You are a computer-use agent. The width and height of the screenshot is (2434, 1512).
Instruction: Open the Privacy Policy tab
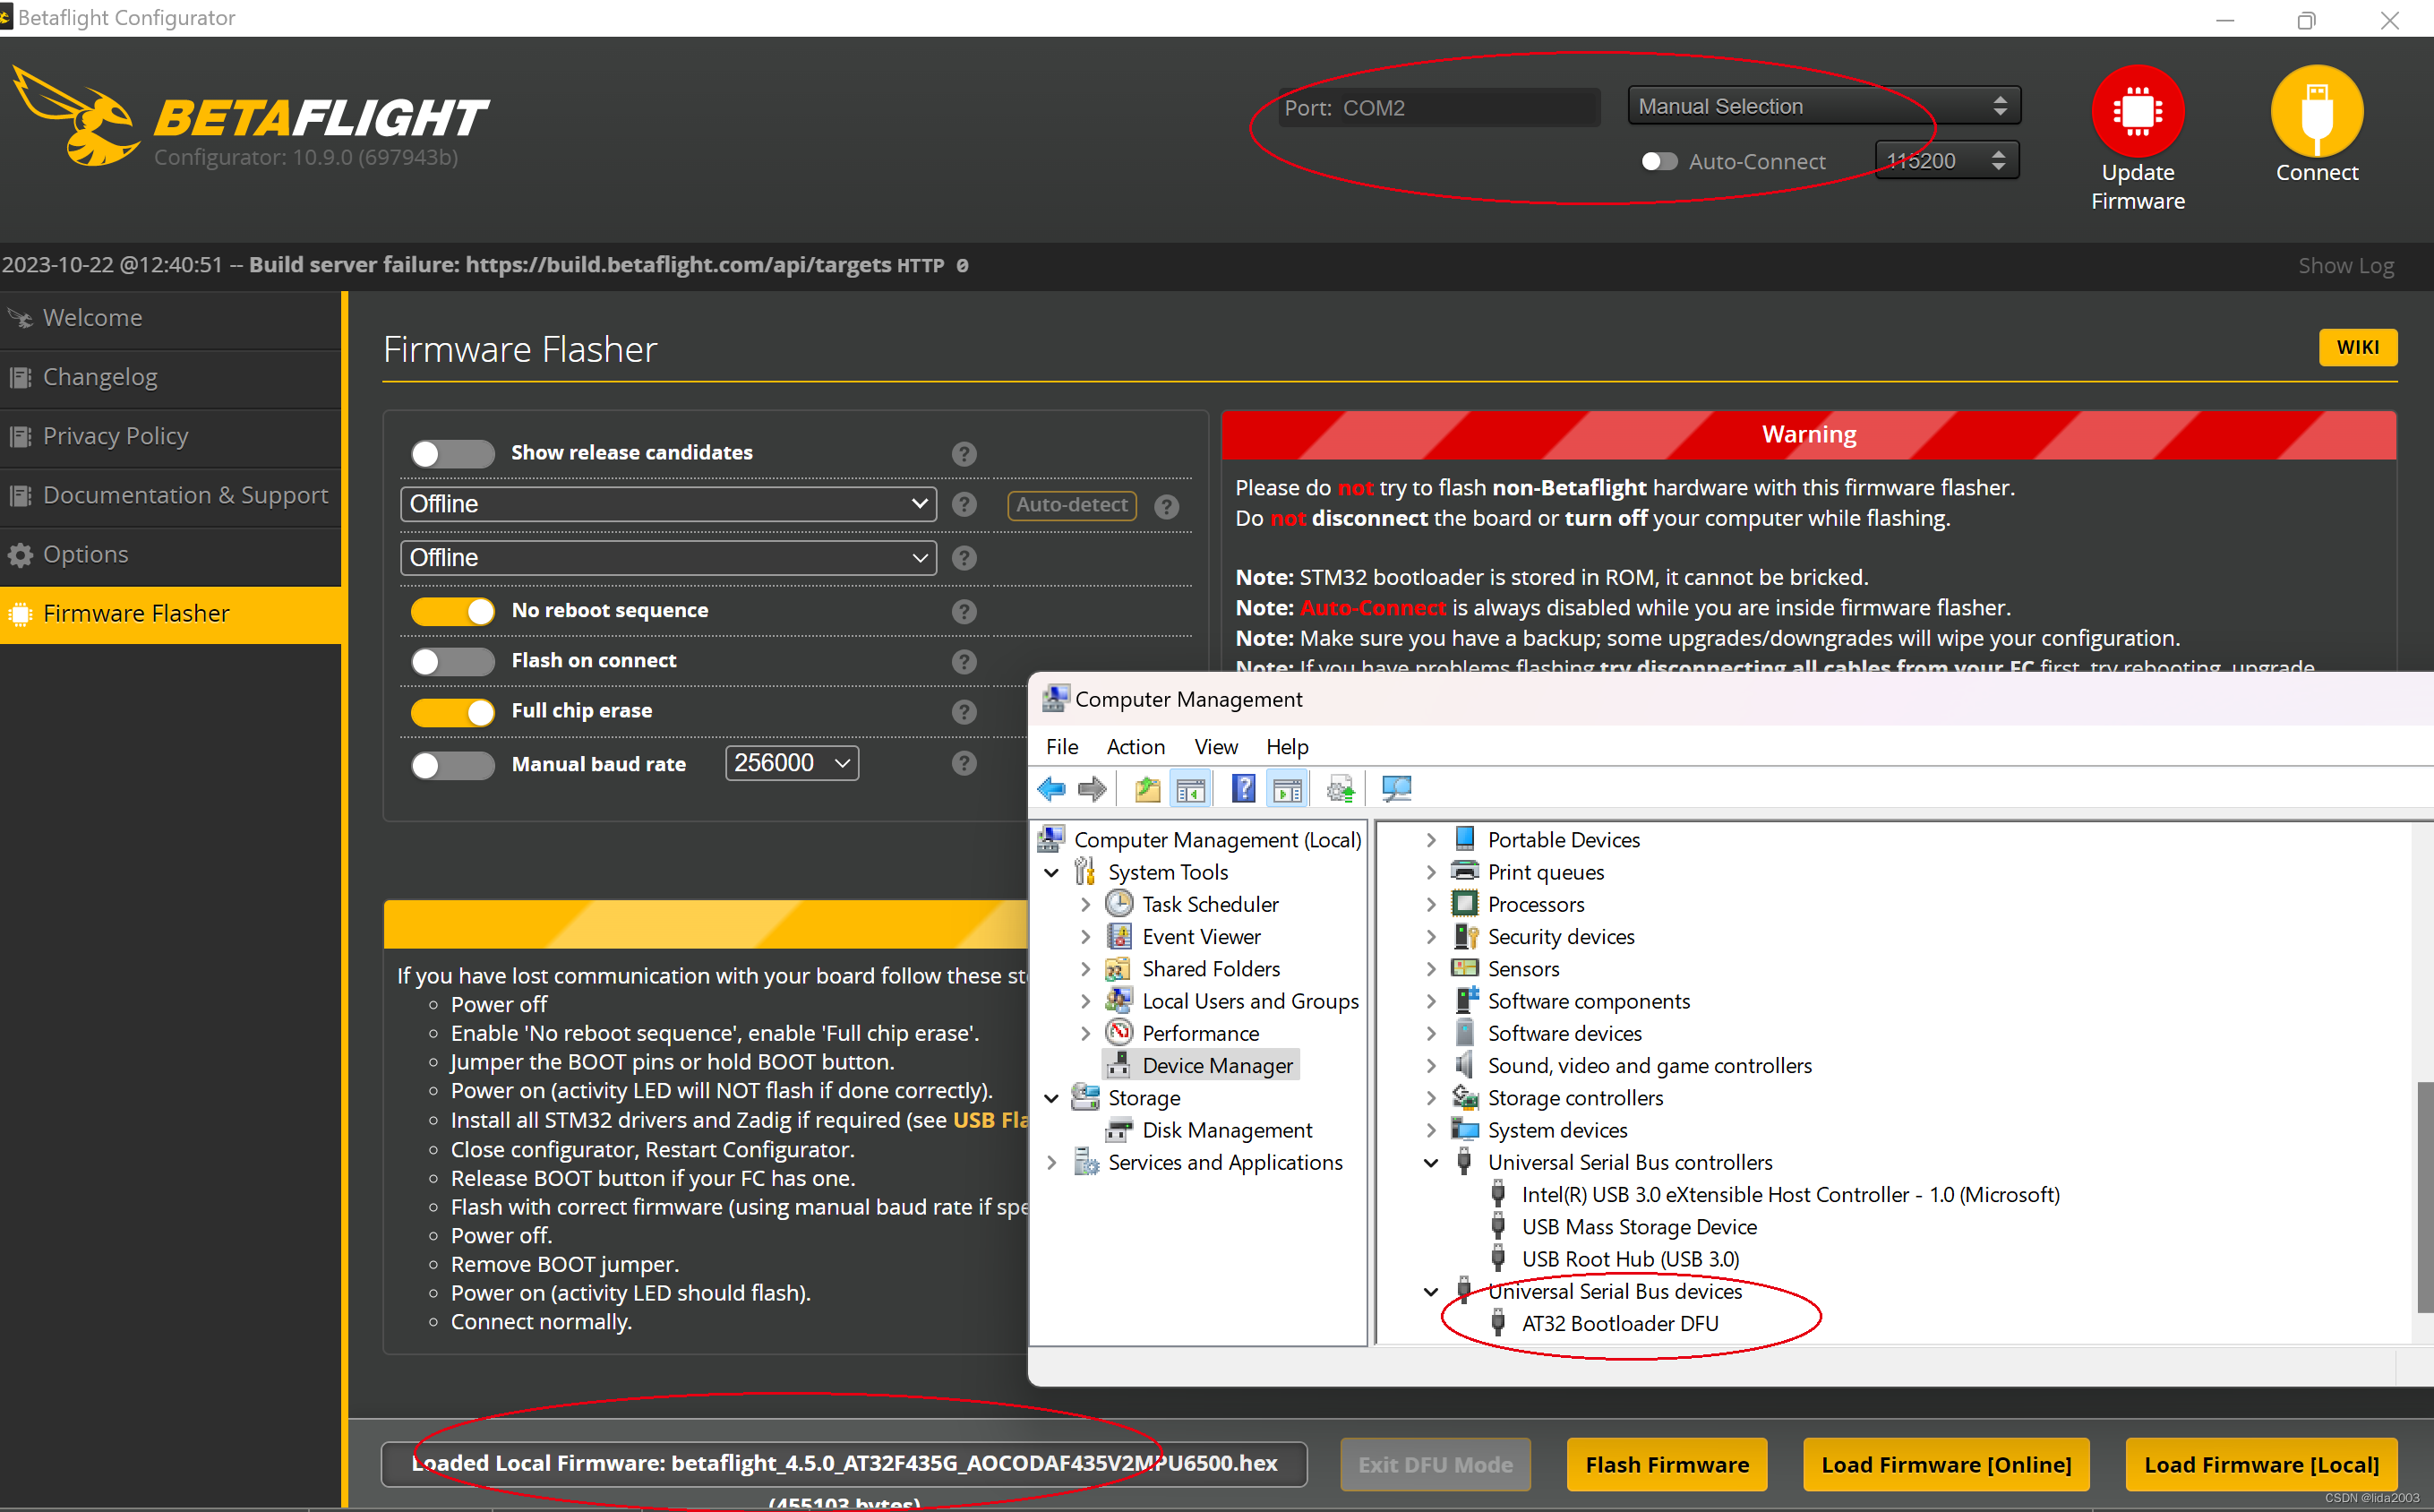[171, 437]
